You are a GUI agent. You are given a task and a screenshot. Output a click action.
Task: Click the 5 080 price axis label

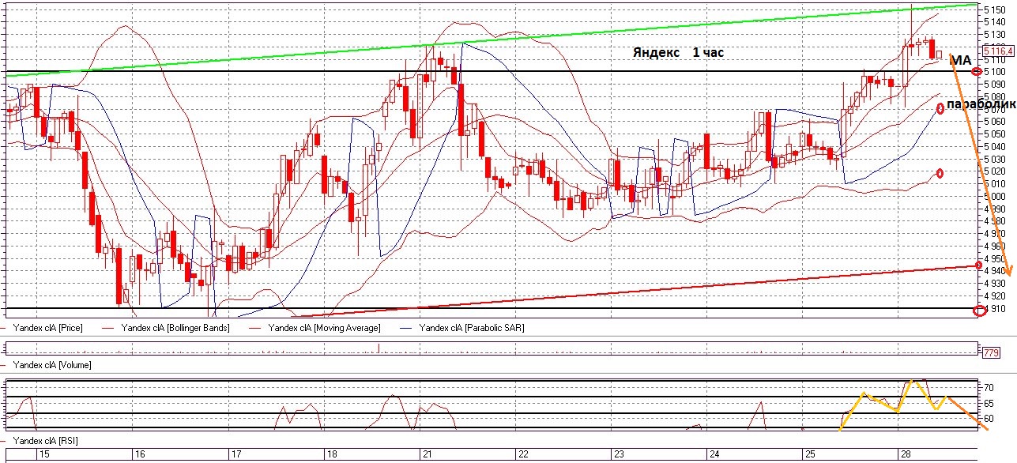point(994,96)
